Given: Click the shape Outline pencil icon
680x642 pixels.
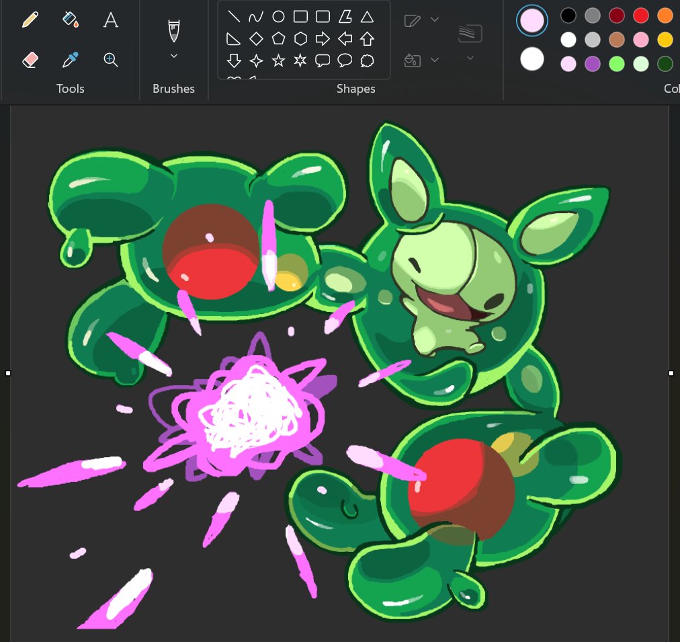Looking at the screenshot, I should [x=412, y=20].
